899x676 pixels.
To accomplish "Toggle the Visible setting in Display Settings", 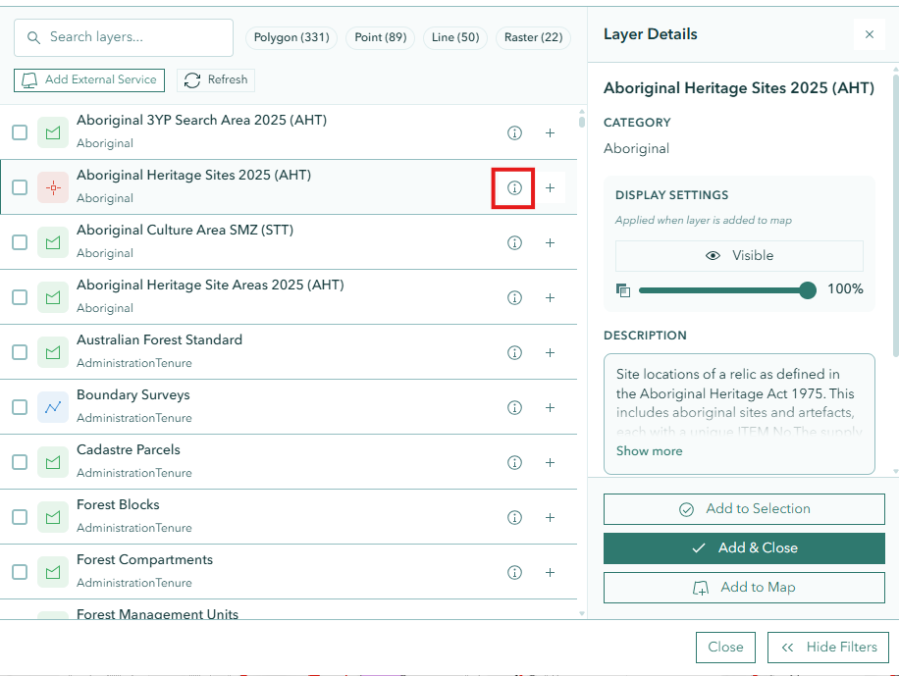I will pyautogui.click(x=739, y=255).
